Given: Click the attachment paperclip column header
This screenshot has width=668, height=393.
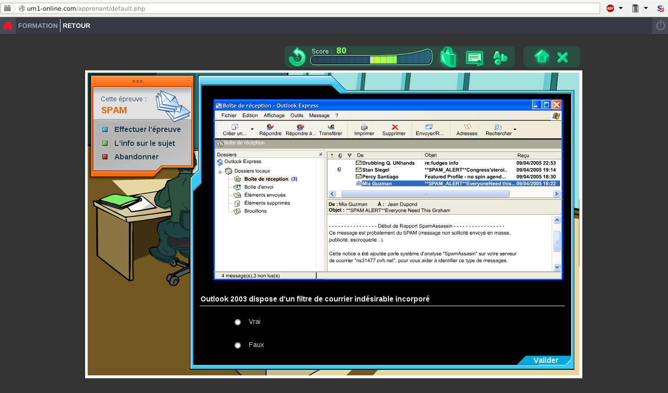Looking at the screenshot, I should pyautogui.click(x=340, y=155).
